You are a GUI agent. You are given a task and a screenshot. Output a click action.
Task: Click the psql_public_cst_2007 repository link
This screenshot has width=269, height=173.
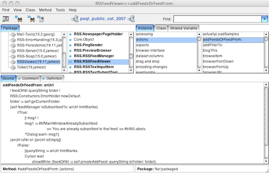point(103,19)
